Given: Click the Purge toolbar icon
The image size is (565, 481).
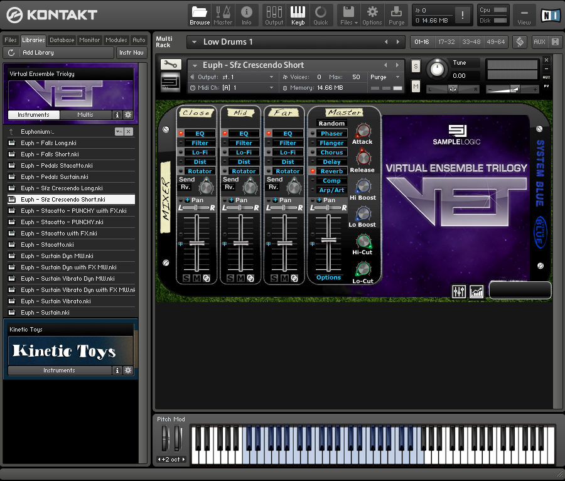Looking at the screenshot, I should click(396, 15).
